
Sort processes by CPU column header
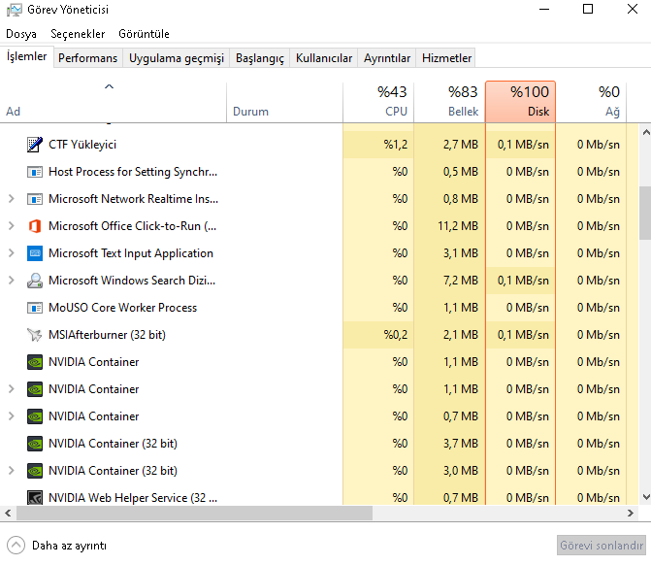378,101
